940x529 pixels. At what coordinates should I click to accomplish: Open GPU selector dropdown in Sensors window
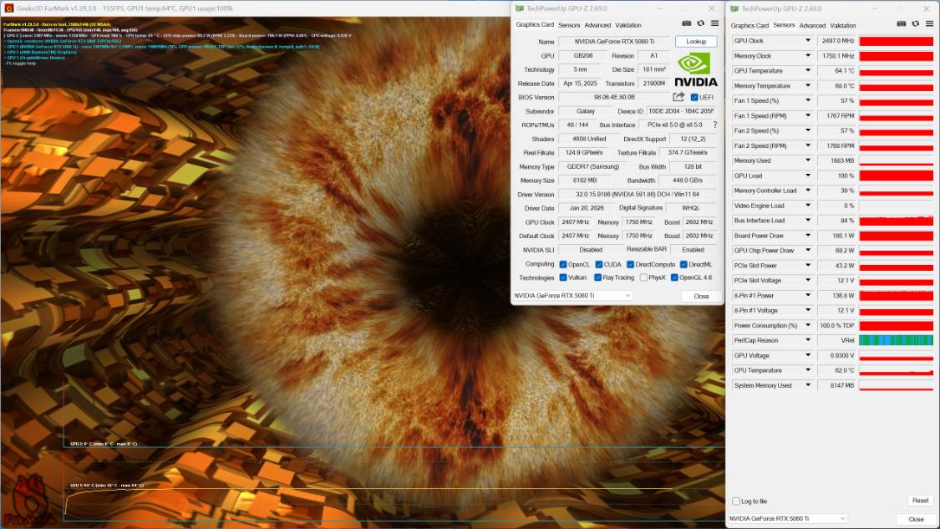[842, 519]
